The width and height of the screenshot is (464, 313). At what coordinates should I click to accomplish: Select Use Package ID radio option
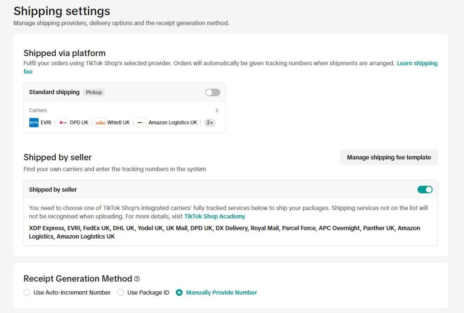point(121,293)
